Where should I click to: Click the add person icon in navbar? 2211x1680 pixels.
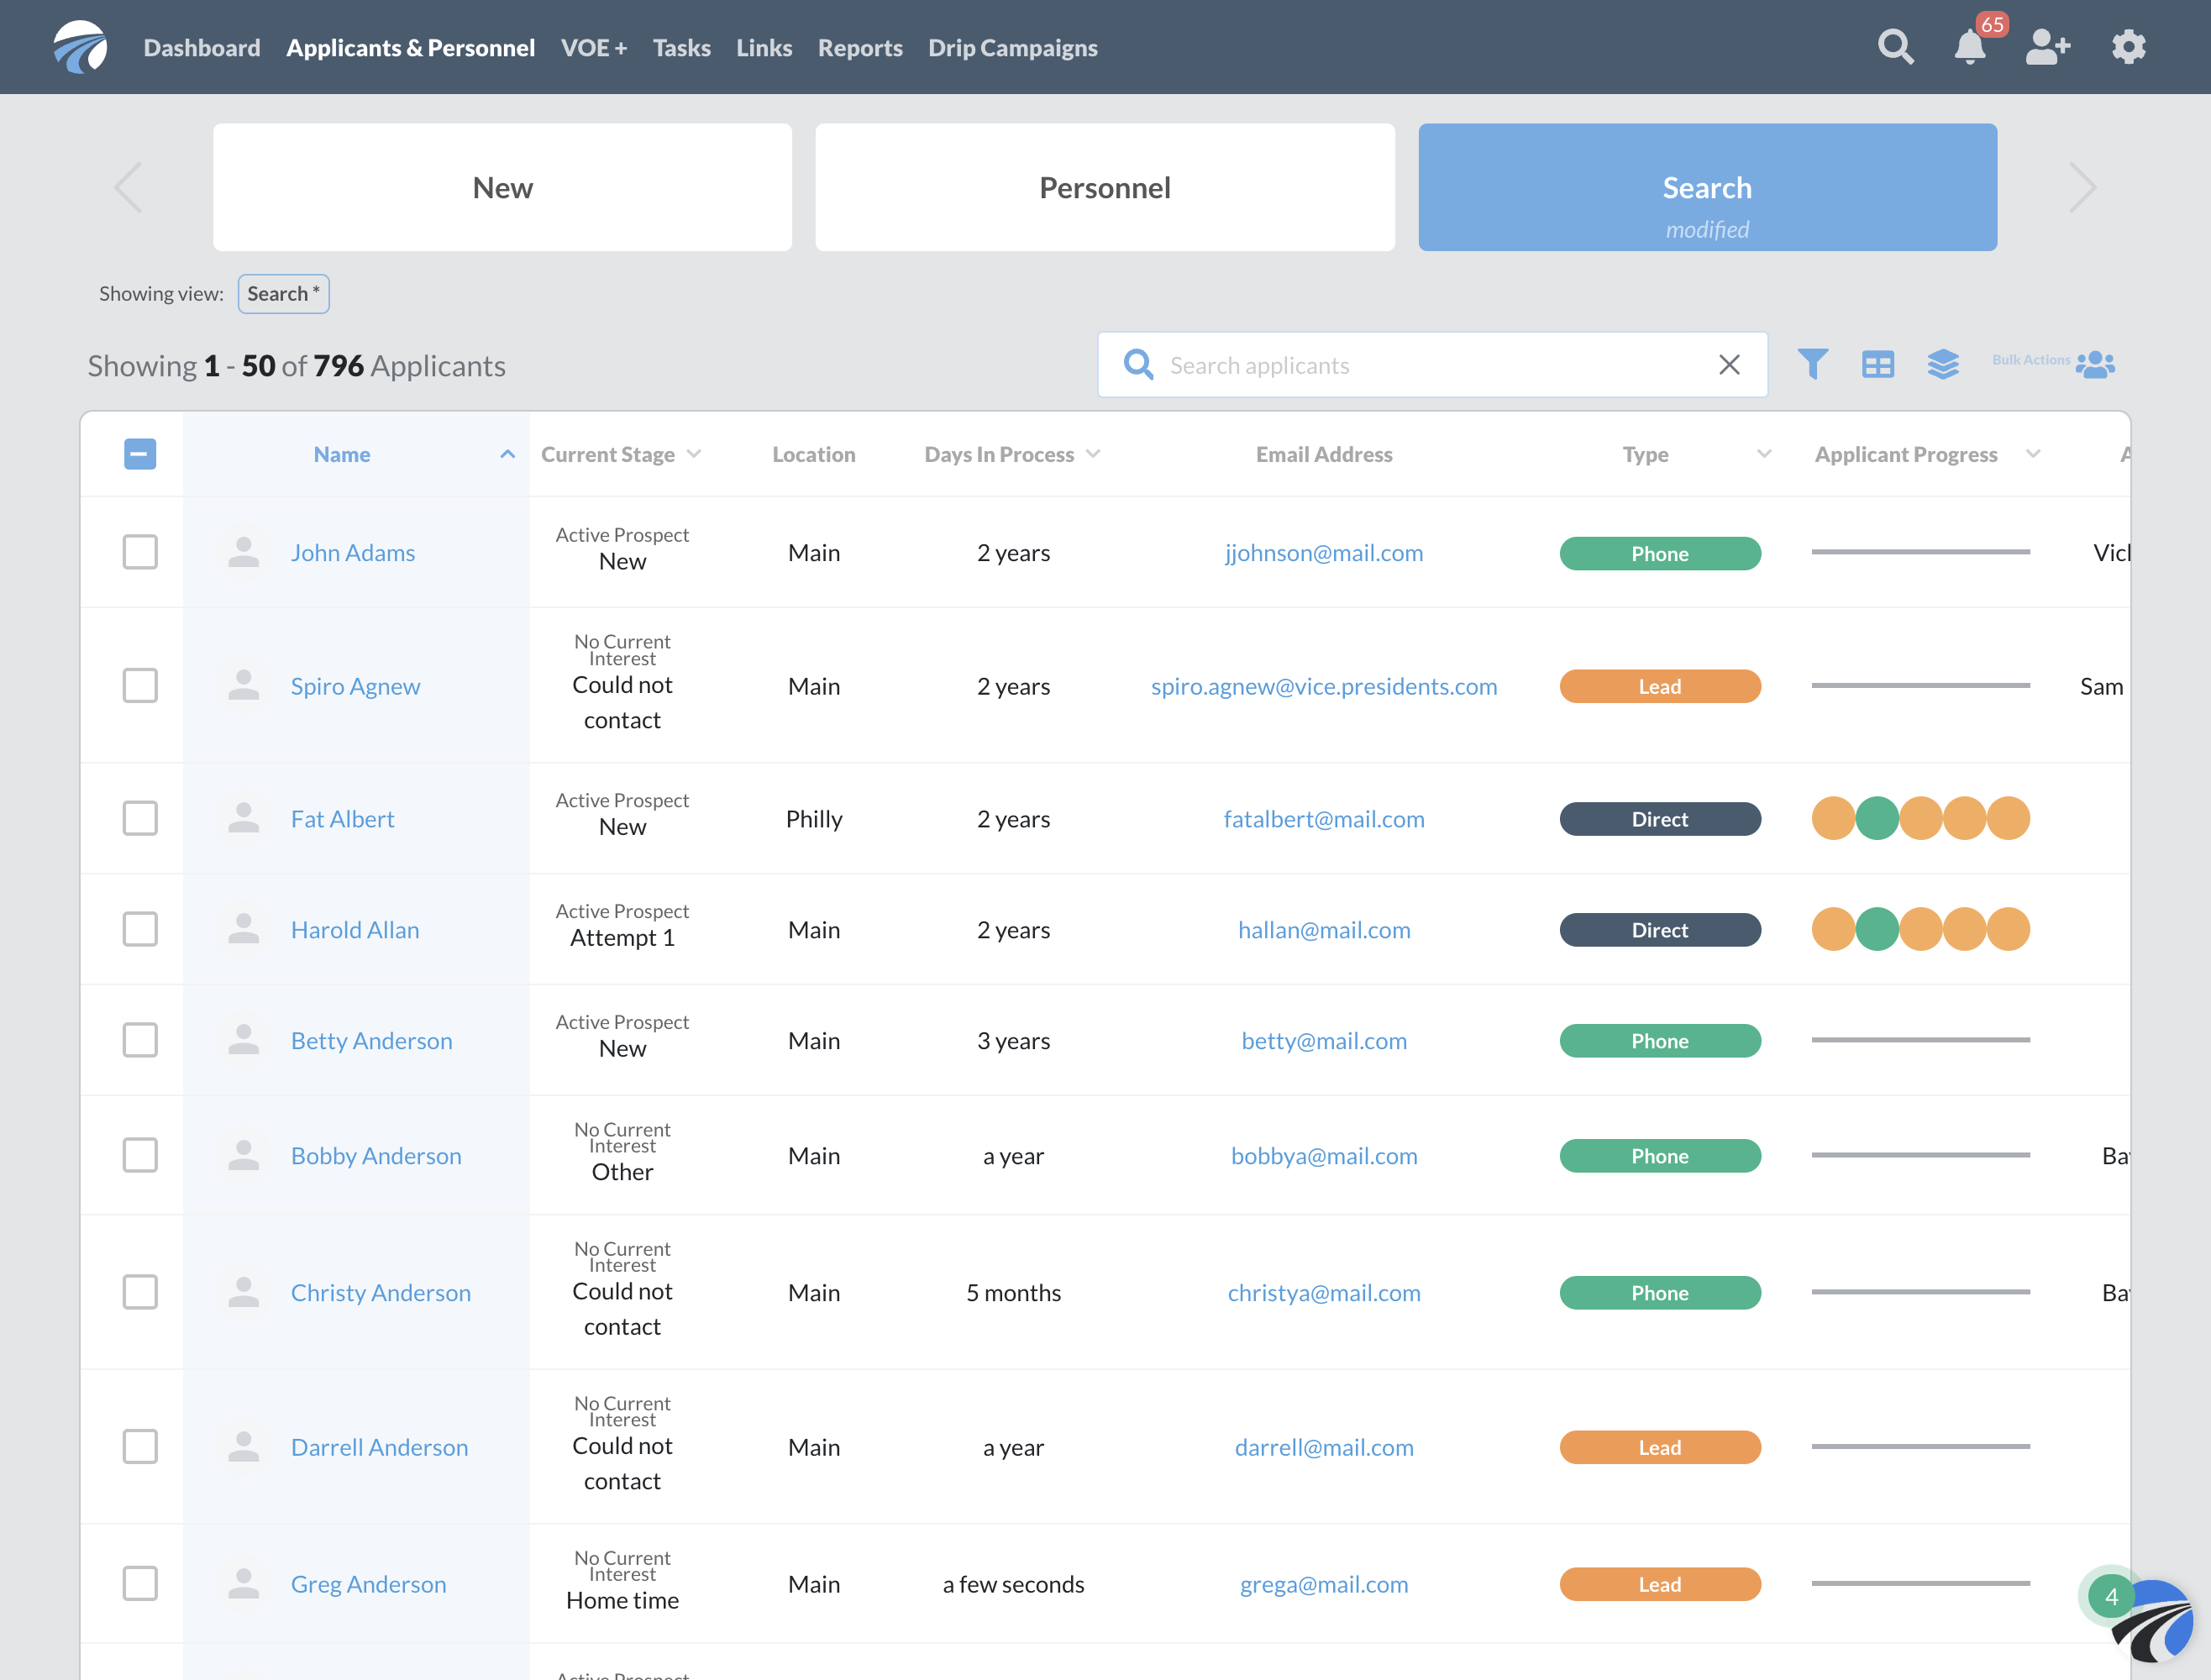coord(2047,48)
